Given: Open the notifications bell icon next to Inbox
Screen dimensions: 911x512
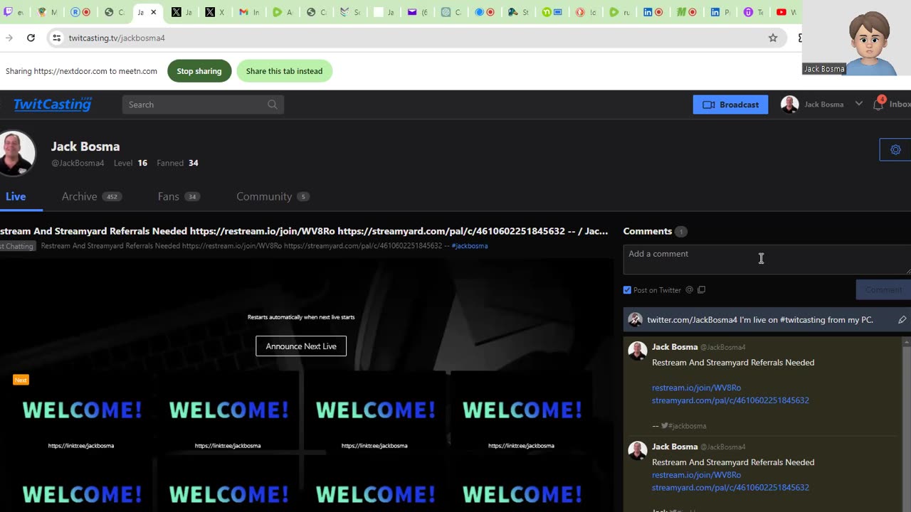Looking at the screenshot, I should click(878, 104).
